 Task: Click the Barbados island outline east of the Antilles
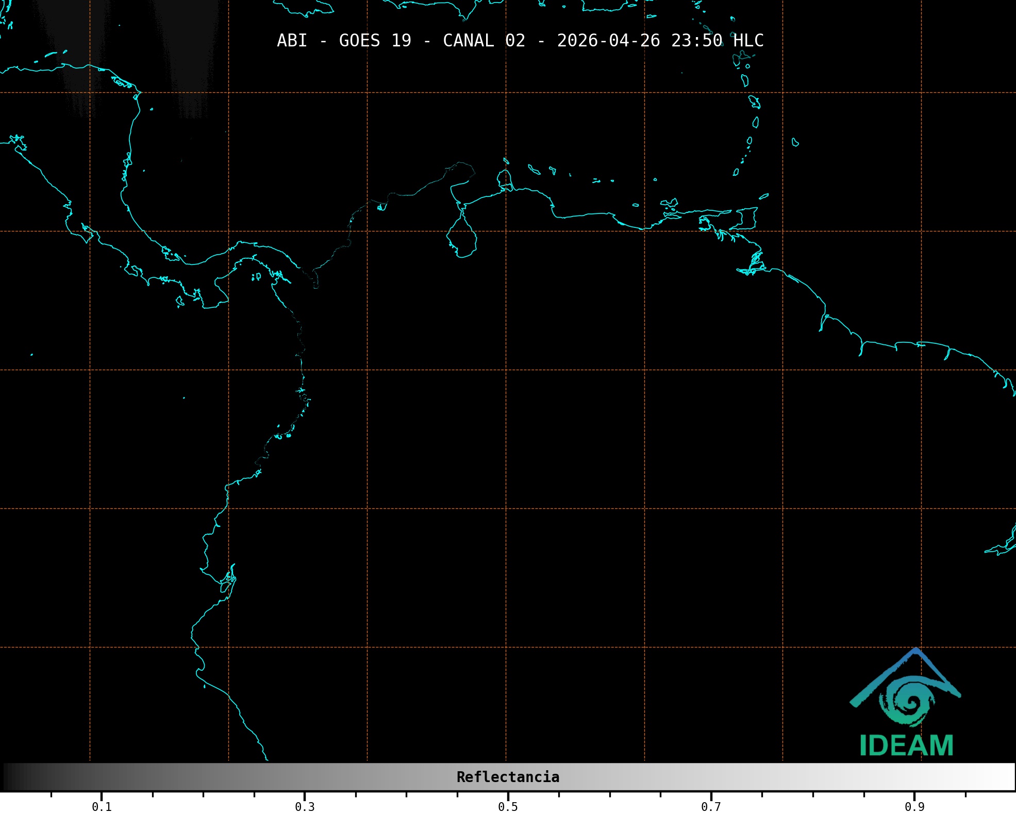(x=795, y=142)
